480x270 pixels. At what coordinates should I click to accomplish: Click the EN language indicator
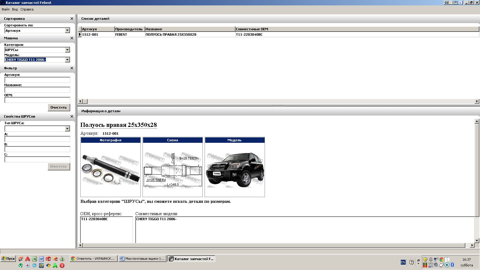pos(403,262)
